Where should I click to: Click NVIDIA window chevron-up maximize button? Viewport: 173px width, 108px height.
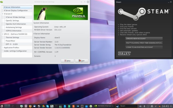pyautogui.click(x=85, y=2)
